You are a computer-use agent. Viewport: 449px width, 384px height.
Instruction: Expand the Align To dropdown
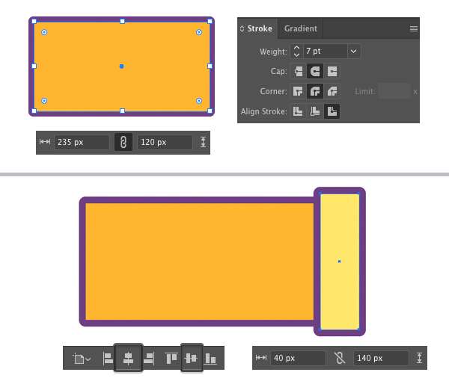(82, 359)
